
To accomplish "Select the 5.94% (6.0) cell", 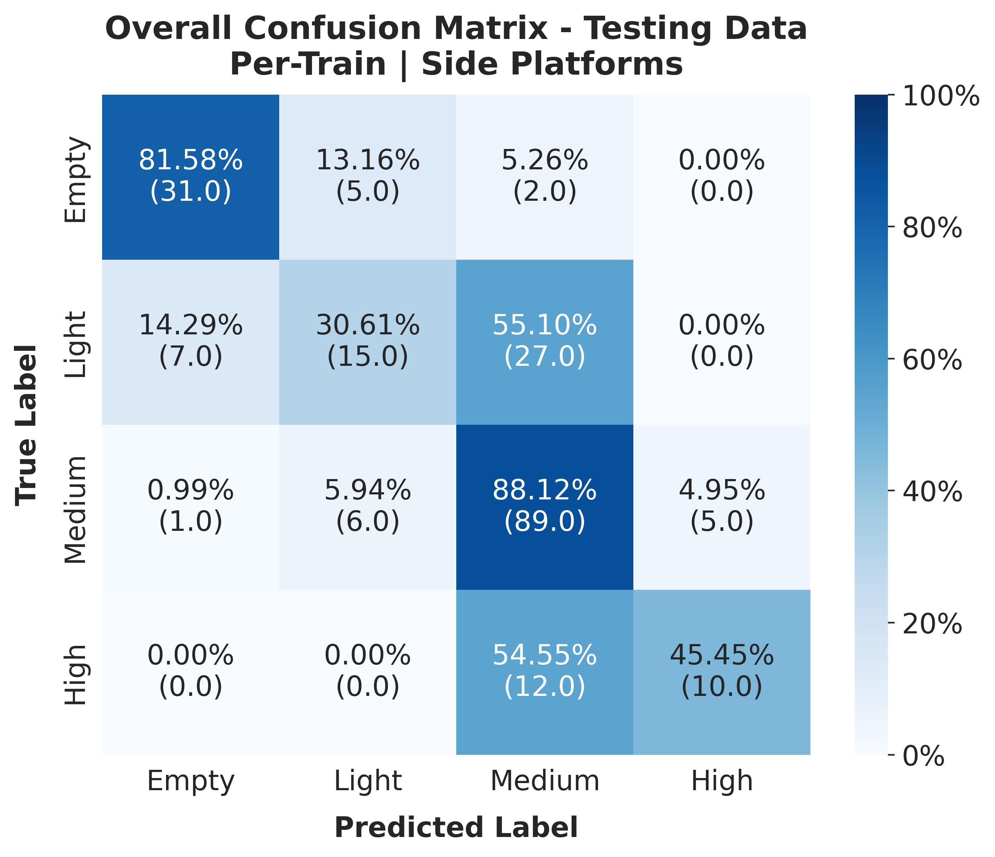I will point(367,506).
